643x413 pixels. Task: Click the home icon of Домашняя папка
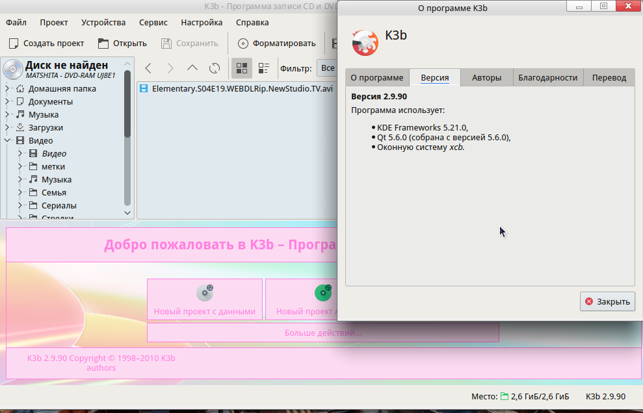click(20, 88)
